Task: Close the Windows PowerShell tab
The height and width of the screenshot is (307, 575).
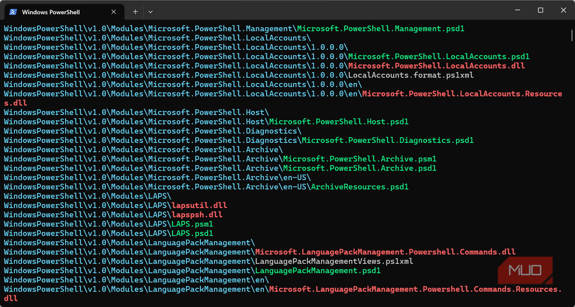Action: (x=114, y=12)
